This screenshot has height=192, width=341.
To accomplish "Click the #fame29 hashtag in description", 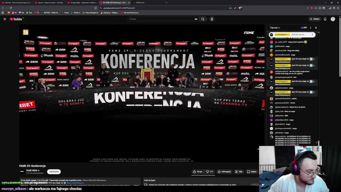I will [x=92, y=180].
